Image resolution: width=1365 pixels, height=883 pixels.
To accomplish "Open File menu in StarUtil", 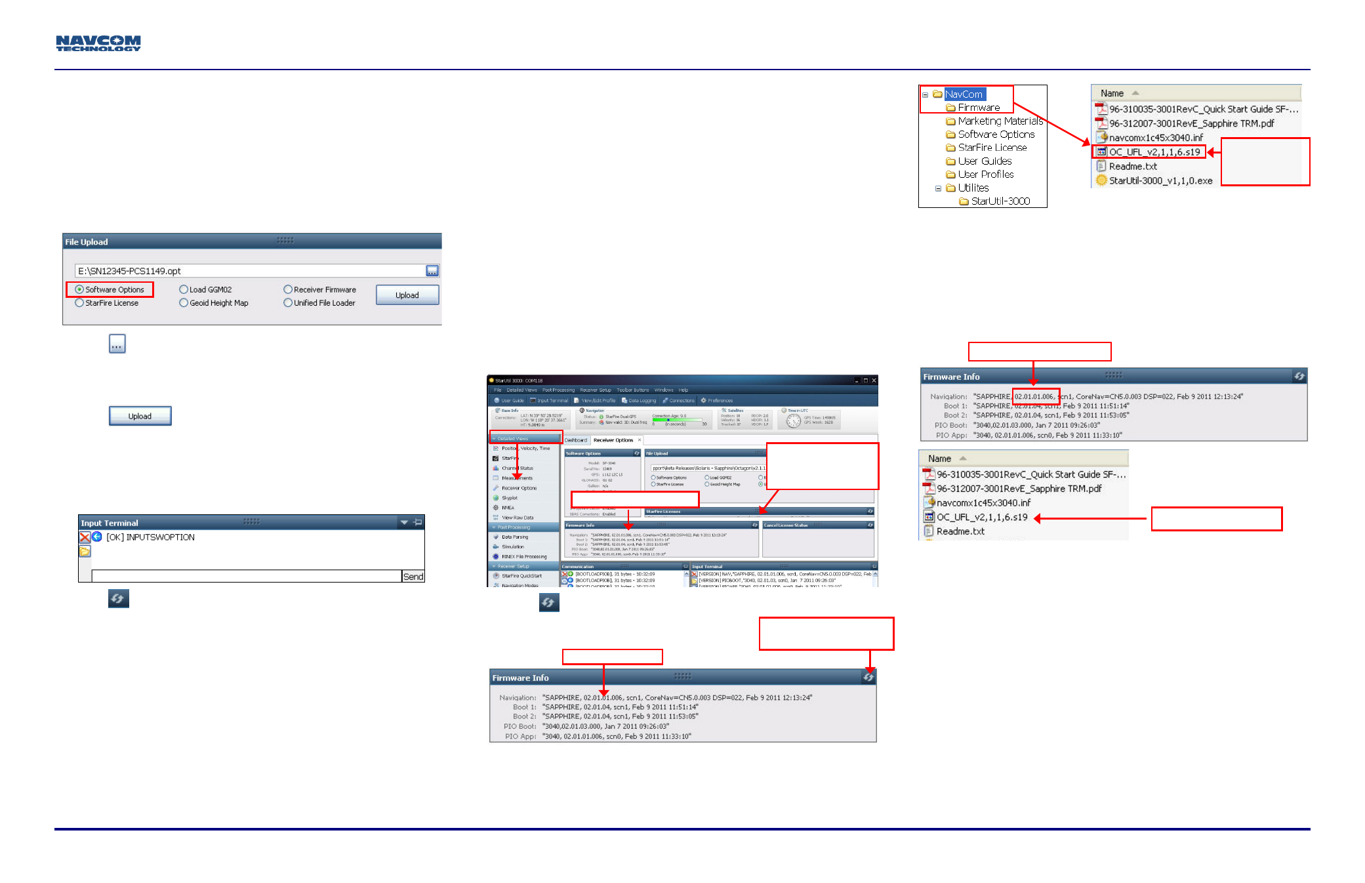I will tap(498, 390).
